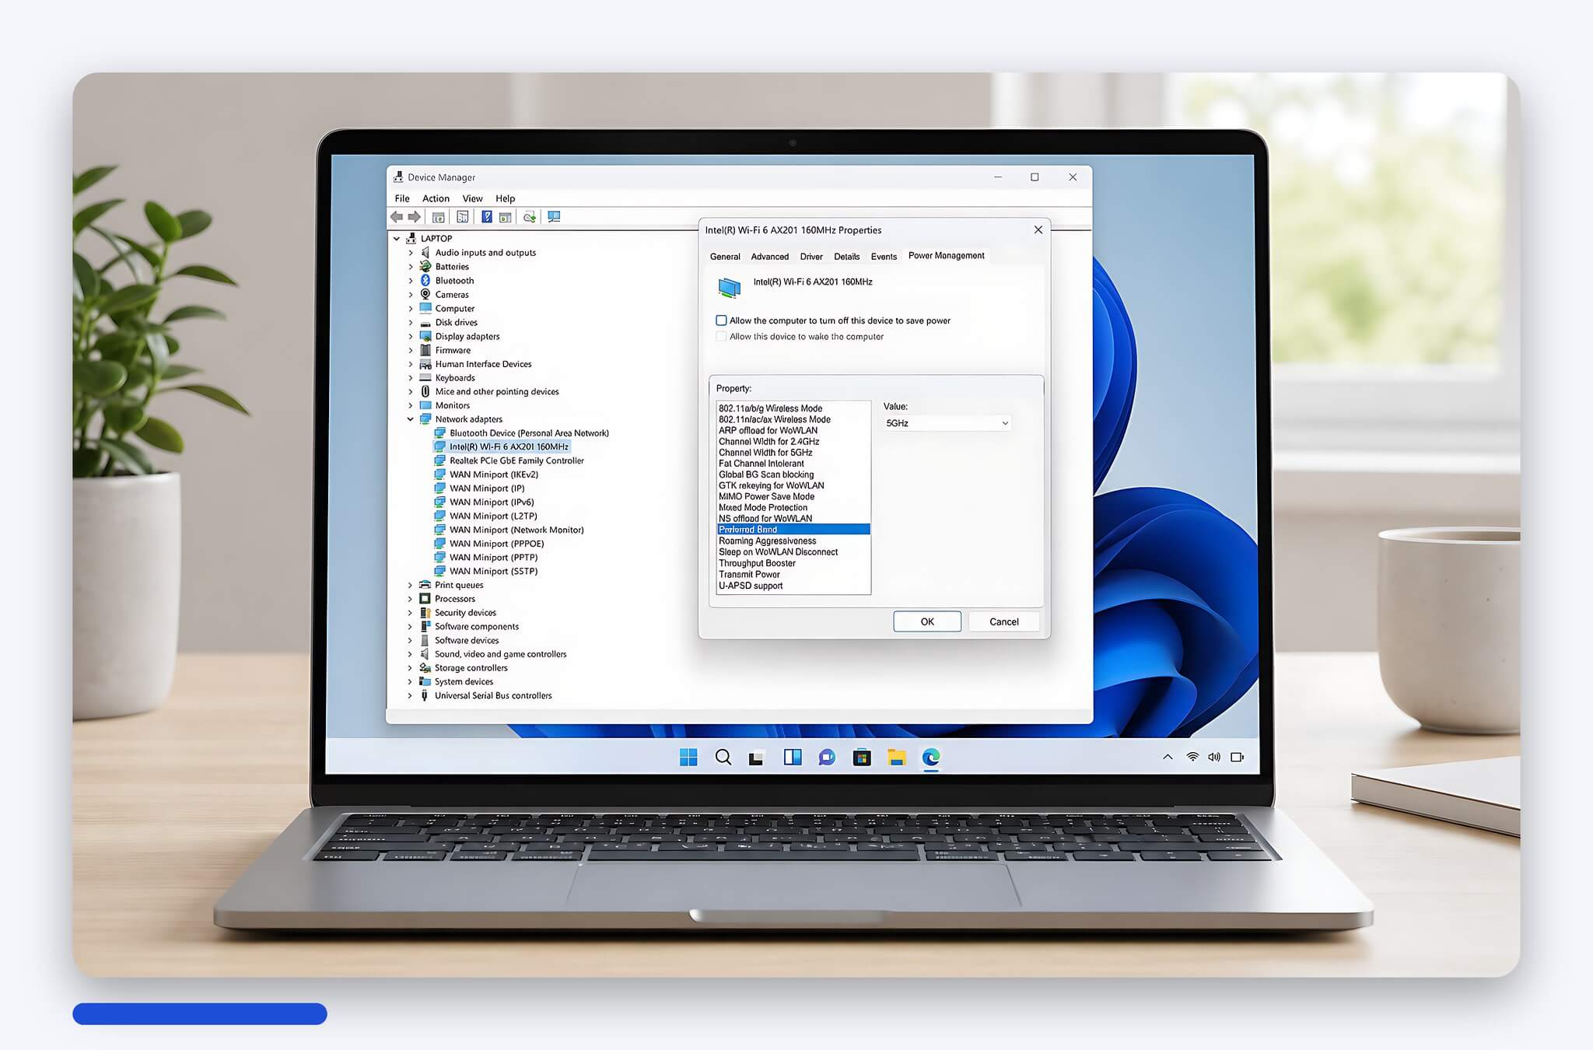Select Bluetooth Device (Personal Area Network)
1593x1050 pixels.
point(529,433)
